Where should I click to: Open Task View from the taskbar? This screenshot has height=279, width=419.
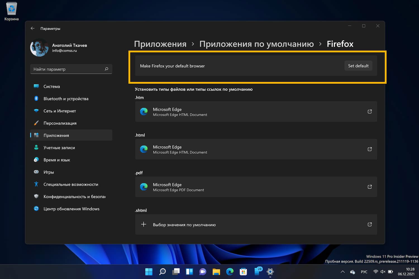click(x=176, y=271)
